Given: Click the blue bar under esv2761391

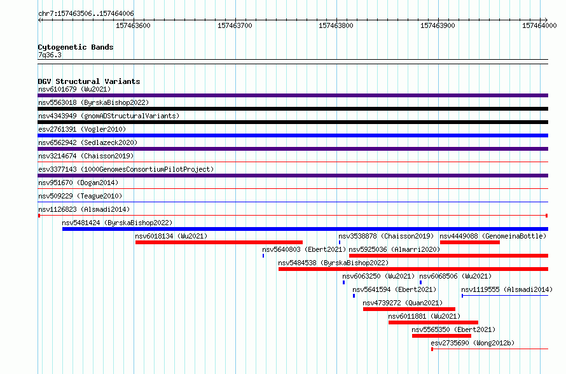Looking at the screenshot, I should [293, 135].
